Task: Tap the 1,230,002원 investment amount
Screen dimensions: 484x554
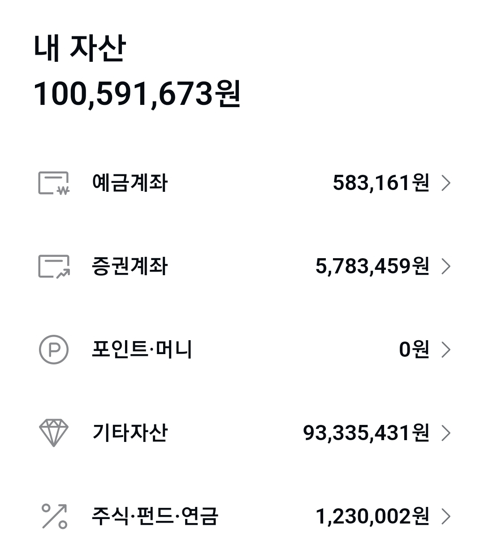Action: [x=372, y=516]
